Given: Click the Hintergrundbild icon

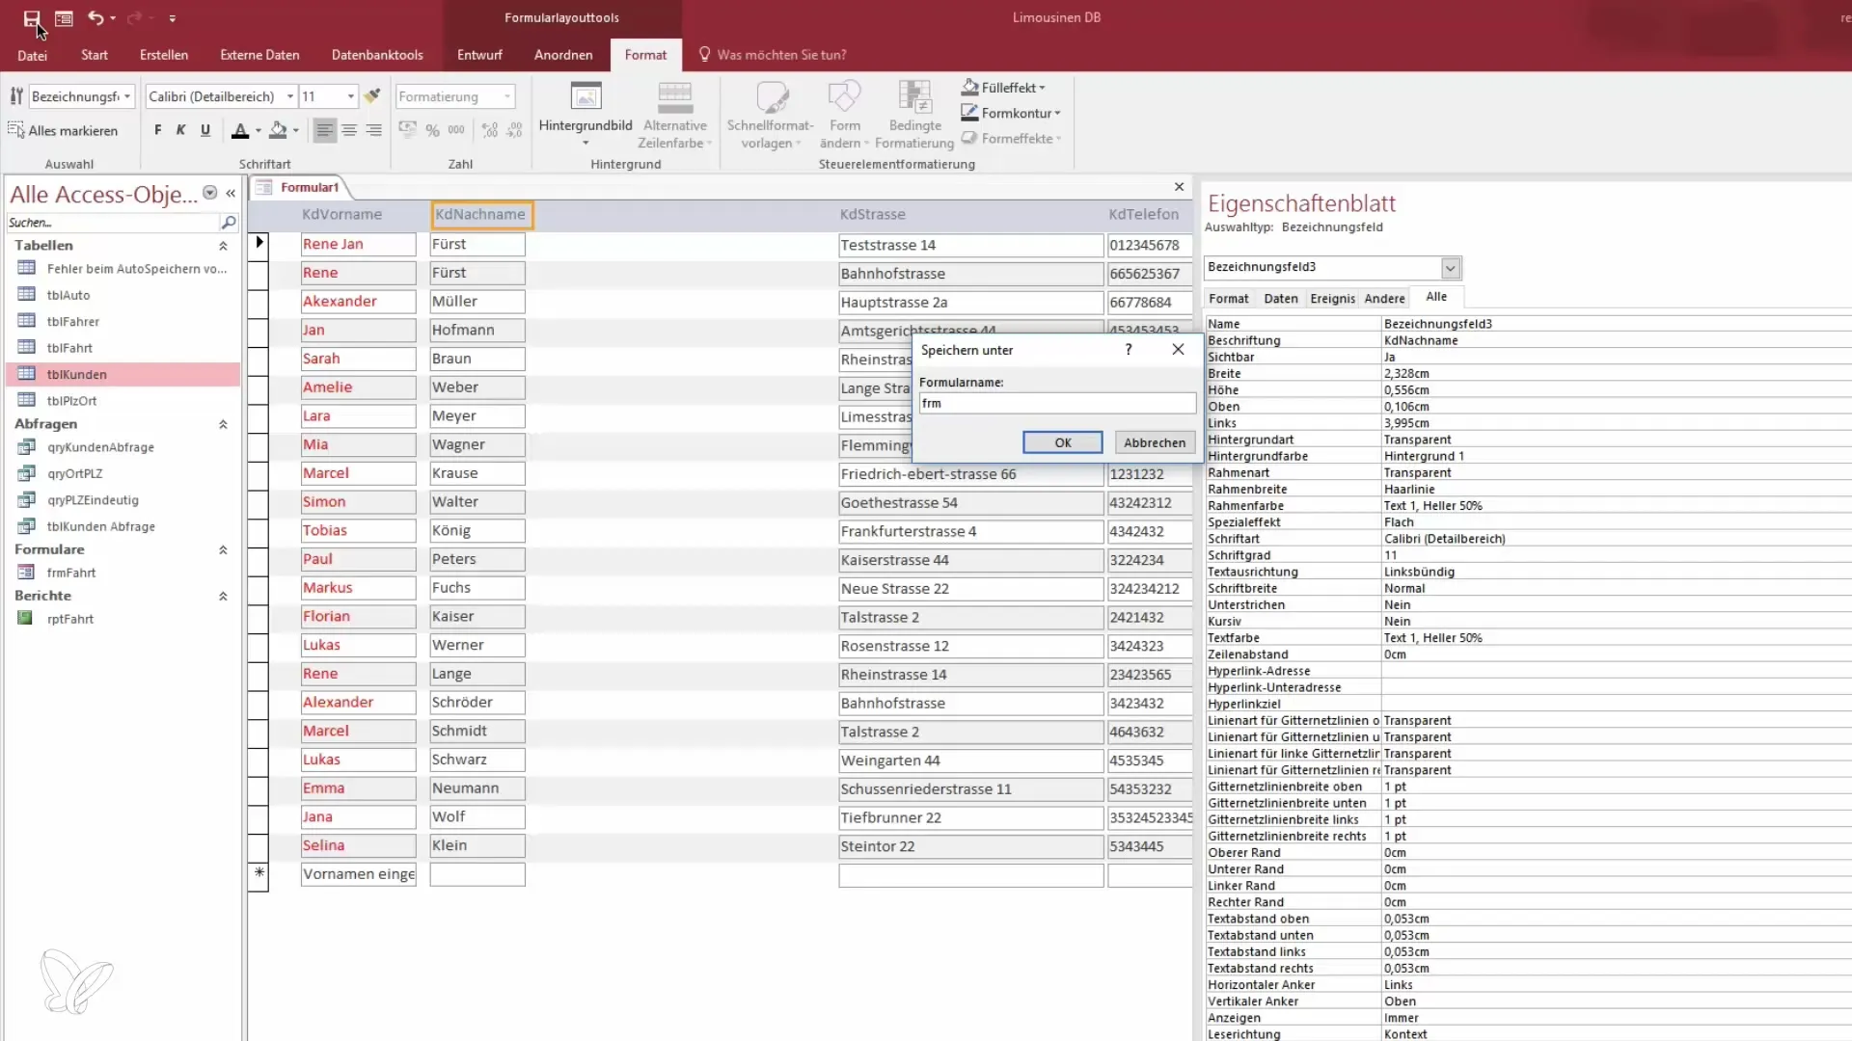Looking at the screenshot, I should [x=586, y=97].
